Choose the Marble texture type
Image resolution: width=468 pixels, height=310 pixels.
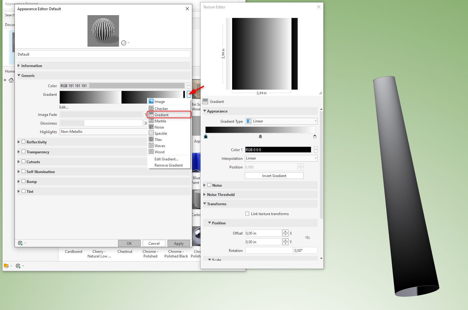click(x=160, y=121)
